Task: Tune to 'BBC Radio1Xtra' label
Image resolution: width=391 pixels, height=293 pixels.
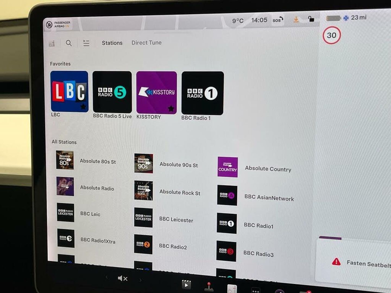Action: click(x=98, y=241)
